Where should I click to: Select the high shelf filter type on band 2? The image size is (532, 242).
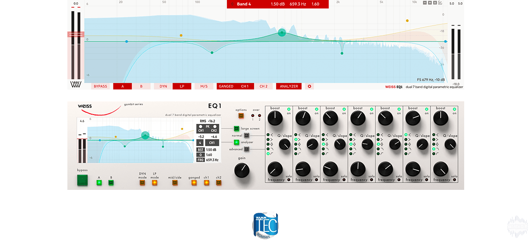296,134
